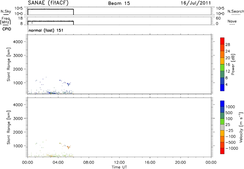Click the date 16/Jul/2011
Screen dimensions: 244x169
(196, 3)
